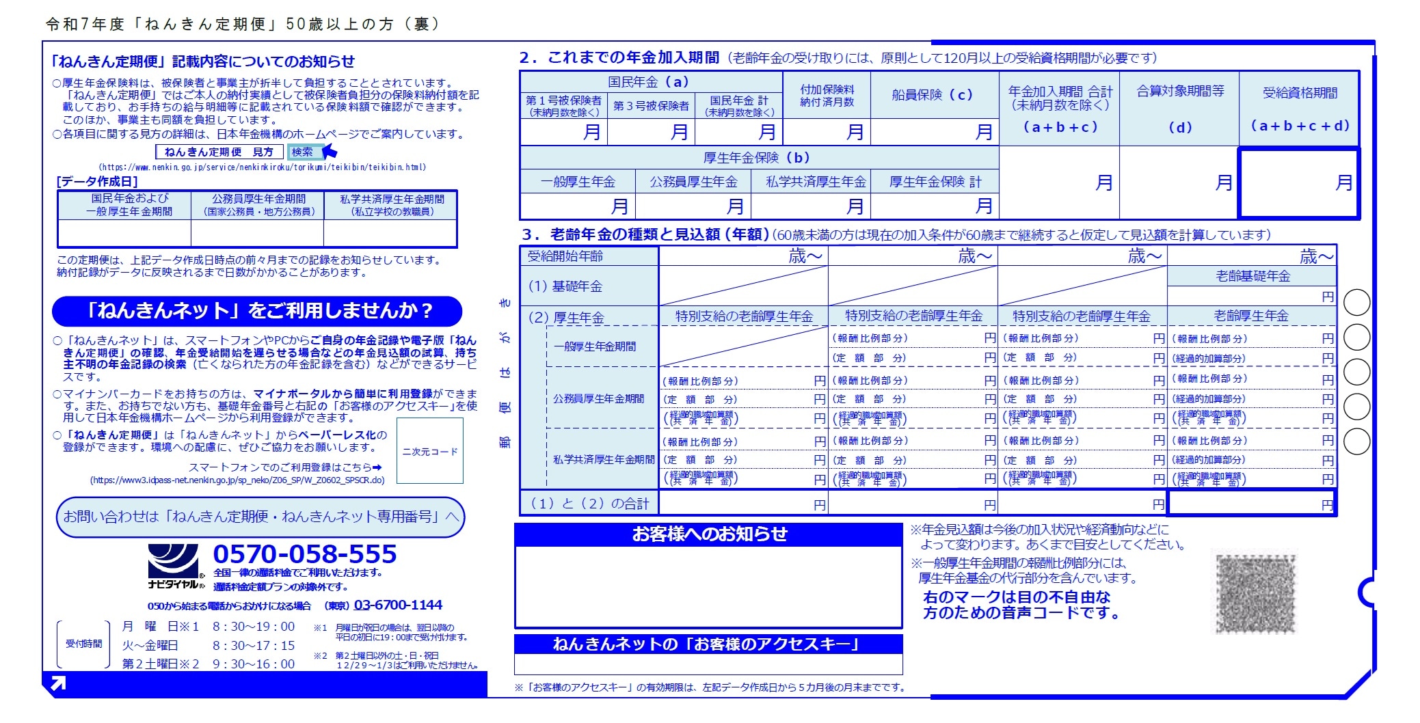This screenshot has width=1420, height=723.
Task: Click the 「ねんきんネット」をご利用しませんか？ banner
Action: (x=257, y=311)
